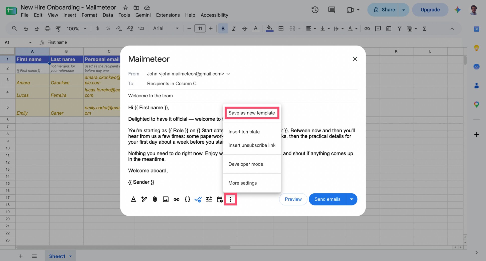The height and width of the screenshot is (261, 486).
Task: Expand the Send emails dropdown arrow
Action: point(352,199)
